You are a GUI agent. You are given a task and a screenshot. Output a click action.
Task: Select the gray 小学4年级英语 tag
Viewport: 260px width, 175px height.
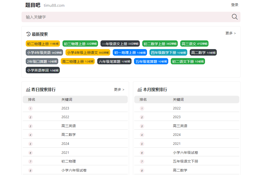pos(44,53)
